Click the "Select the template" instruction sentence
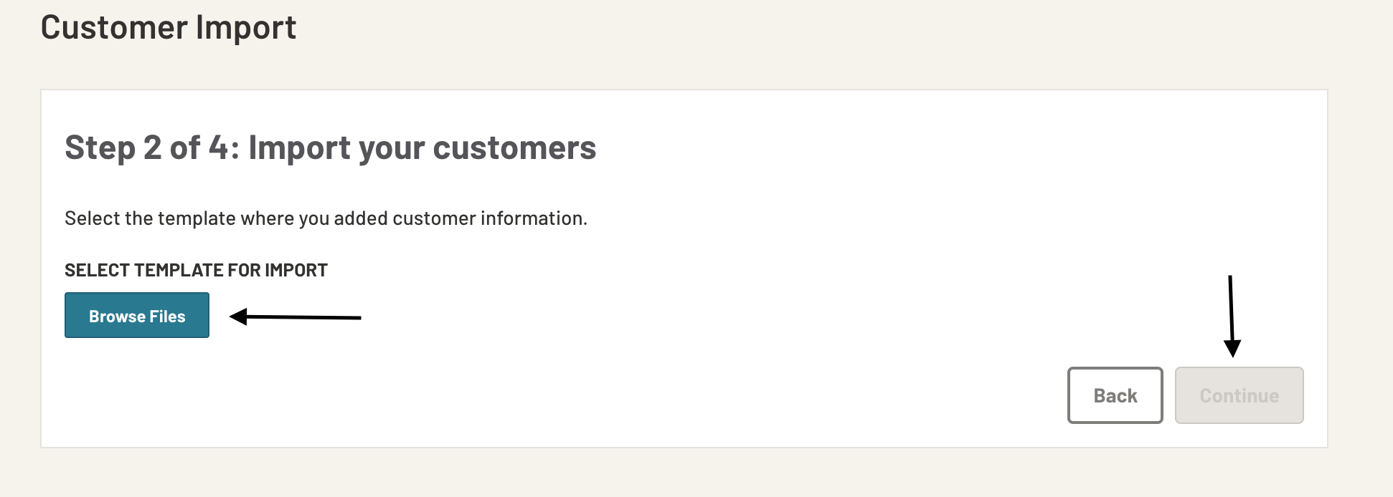This screenshot has height=497, width=1393. coord(326,218)
